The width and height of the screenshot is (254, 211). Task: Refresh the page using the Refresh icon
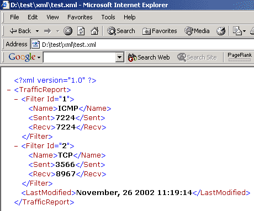click(x=81, y=31)
